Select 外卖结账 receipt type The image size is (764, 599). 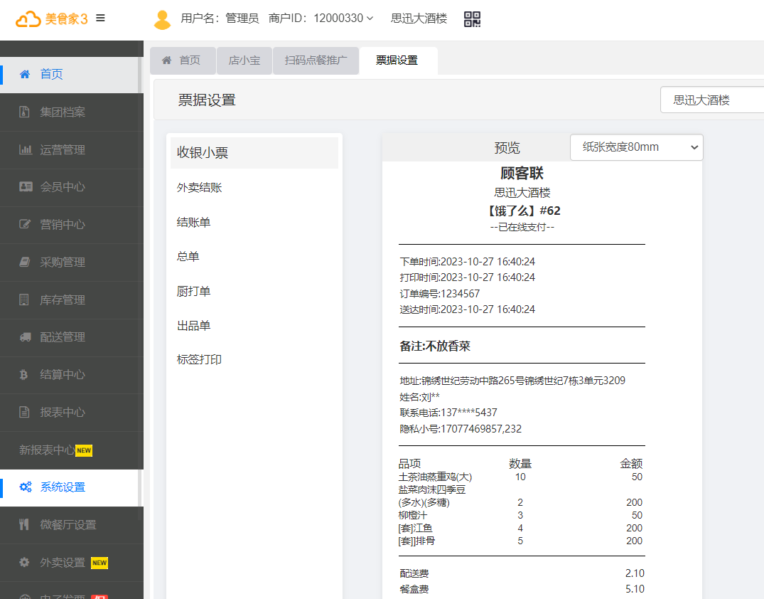(x=200, y=188)
